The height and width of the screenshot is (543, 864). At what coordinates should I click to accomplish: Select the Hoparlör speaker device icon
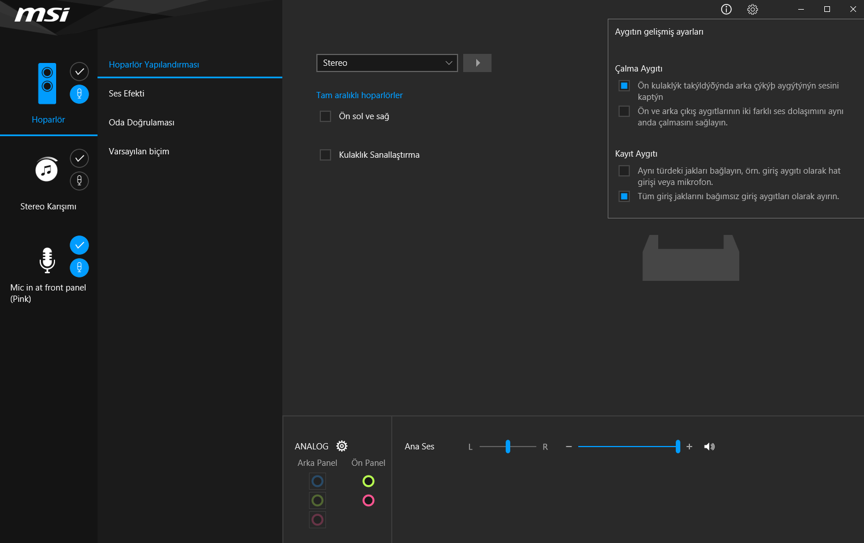pyautogui.click(x=47, y=83)
